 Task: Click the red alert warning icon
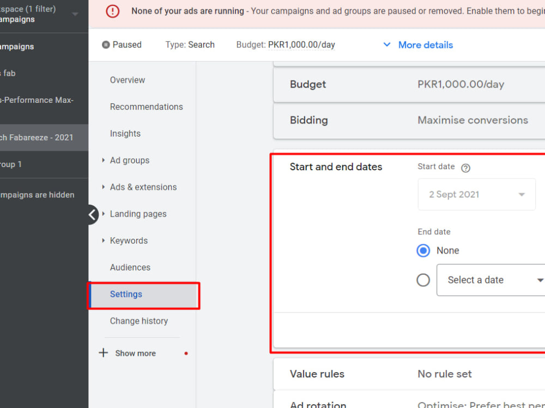click(x=113, y=11)
